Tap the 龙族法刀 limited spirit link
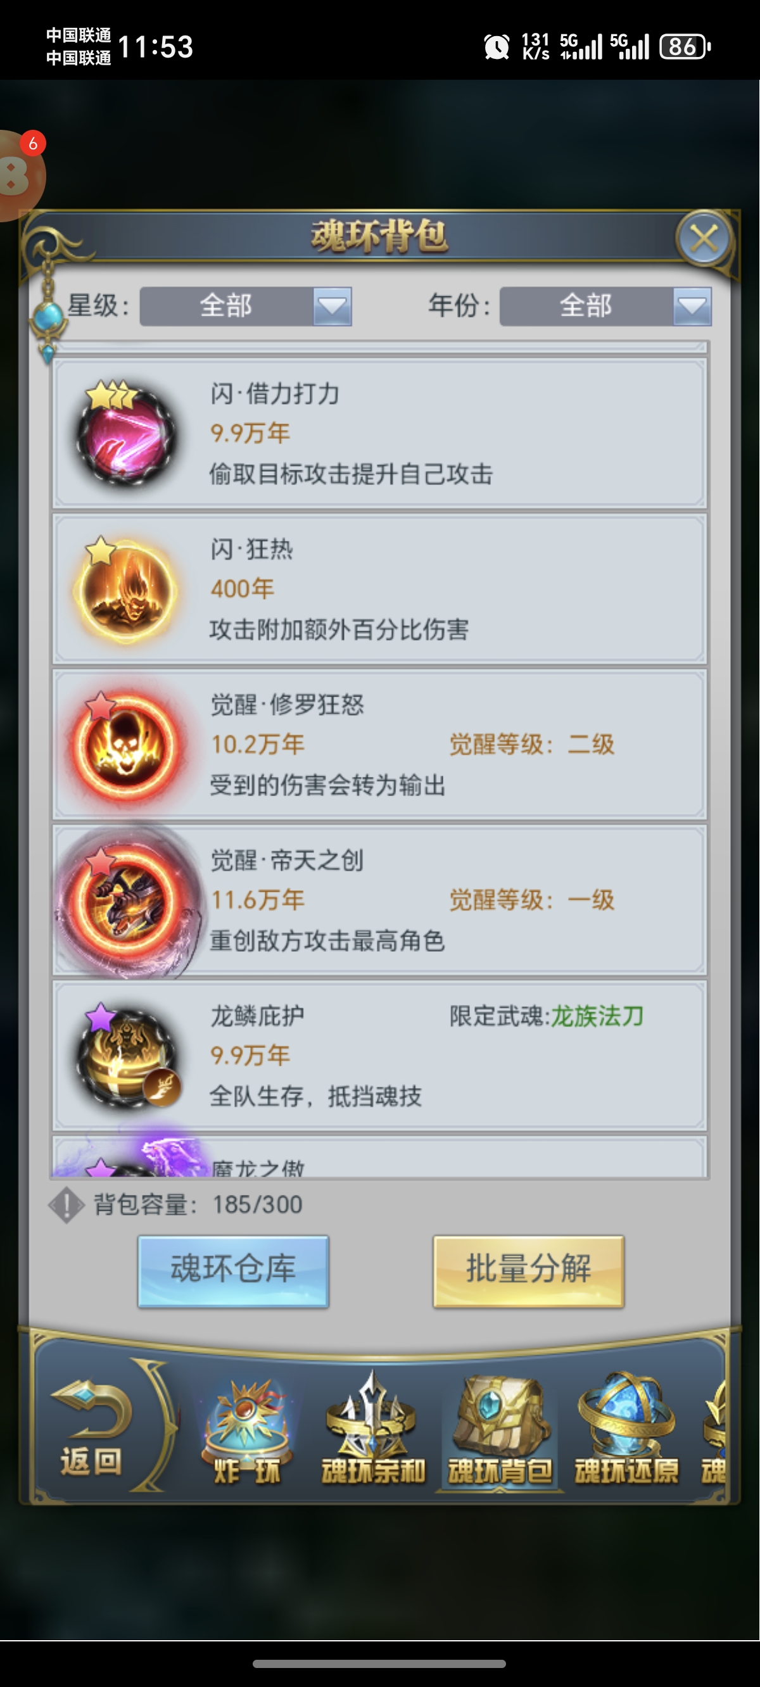 pos(597,1016)
